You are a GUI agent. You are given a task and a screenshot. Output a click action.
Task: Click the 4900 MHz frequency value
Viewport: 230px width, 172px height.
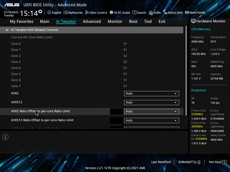pyautogui.click(x=197, y=42)
